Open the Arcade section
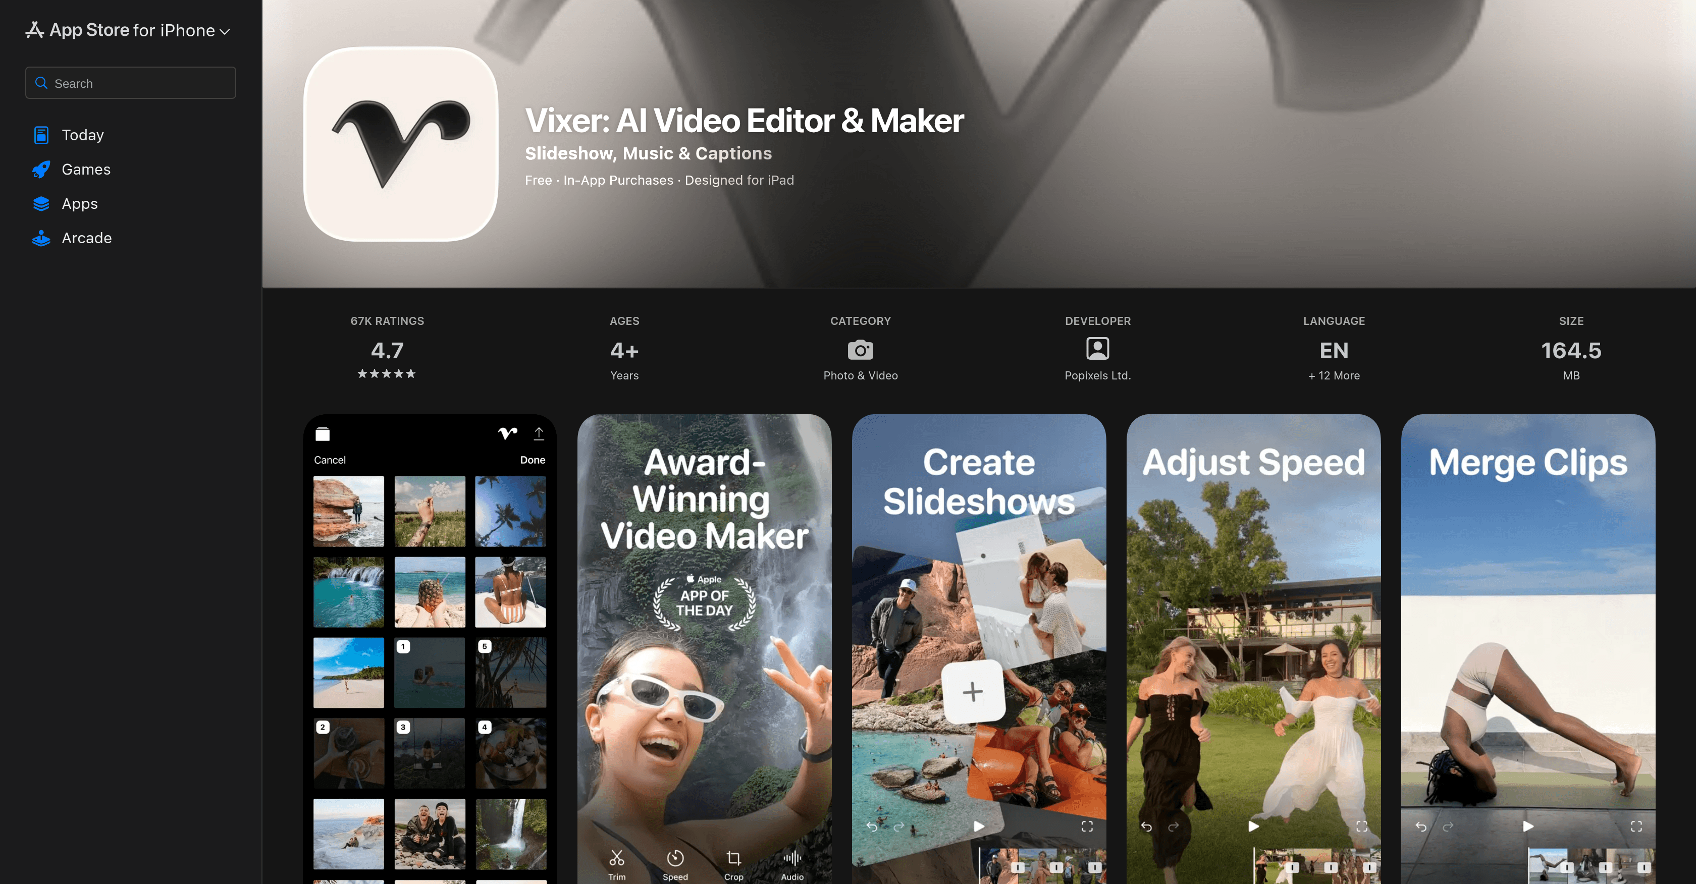 click(x=86, y=238)
